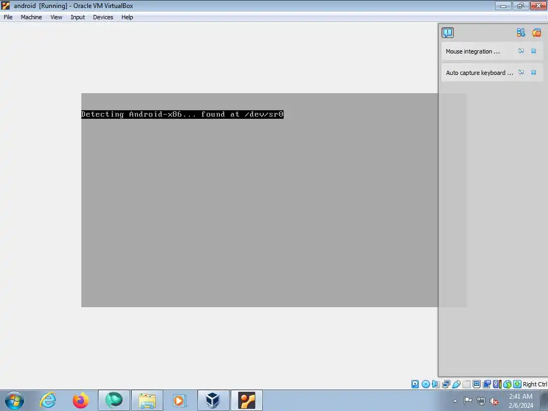Click the keep finished progresses icon
Image resolution: width=548 pixels, height=411 pixels.
pos(521,33)
